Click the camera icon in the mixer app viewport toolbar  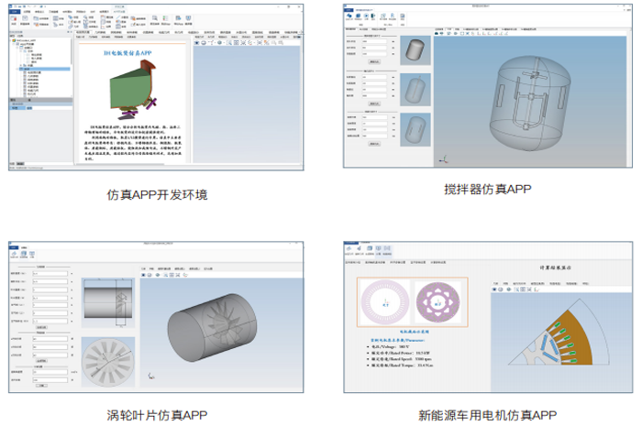(x=437, y=34)
